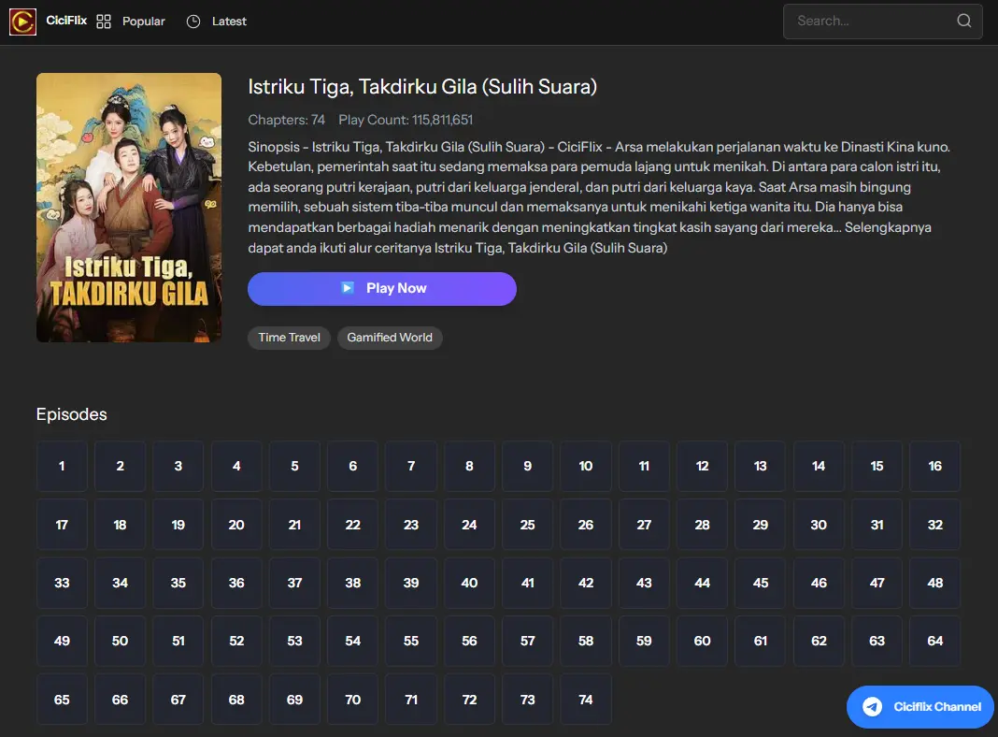Open episode 40
This screenshot has height=737, width=998.
click(x=469, y=583)
